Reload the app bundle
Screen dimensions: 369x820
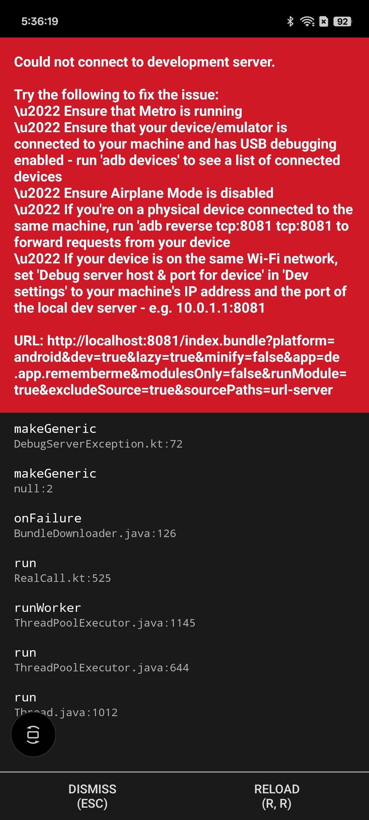(277, 796)
